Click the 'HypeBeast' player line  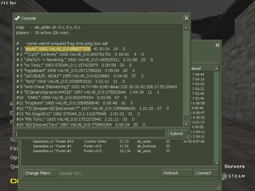pos(76,70)
